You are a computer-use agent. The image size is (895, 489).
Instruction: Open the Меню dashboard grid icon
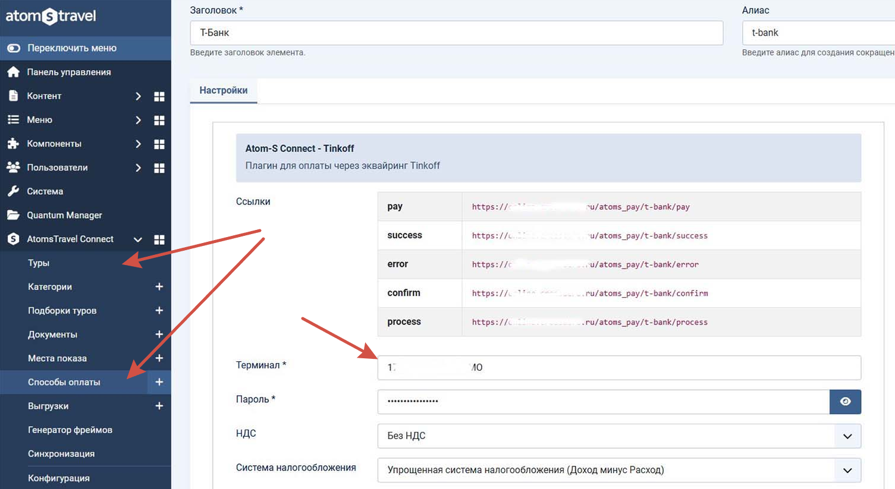[x=159, y=120]
